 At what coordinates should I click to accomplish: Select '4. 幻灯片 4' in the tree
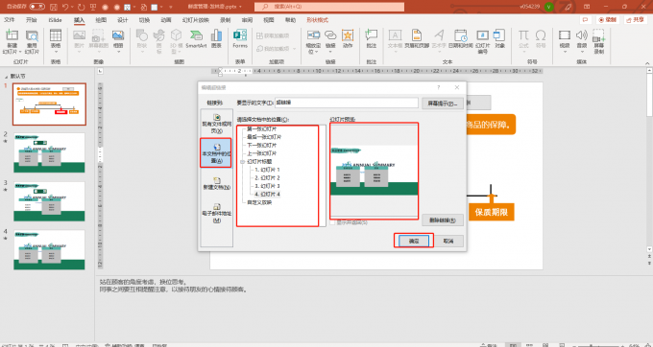pos(267,195)
